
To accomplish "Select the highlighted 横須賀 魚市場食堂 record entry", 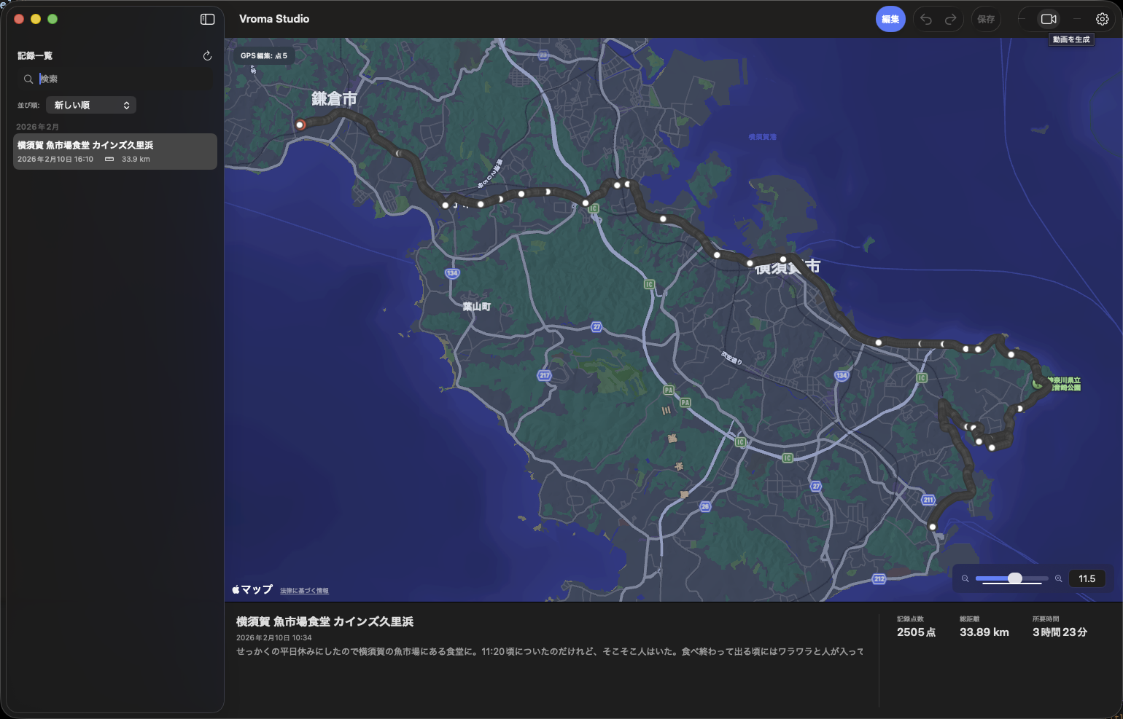I will (114, 151).
